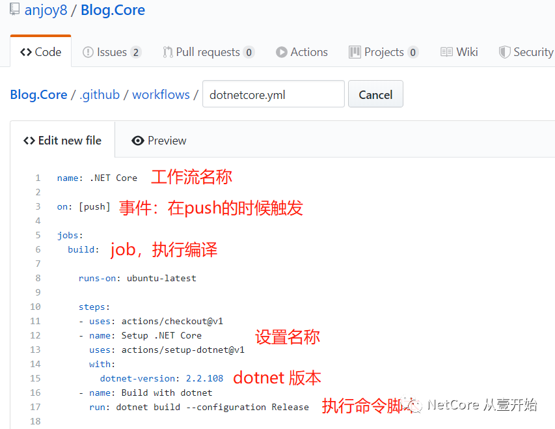Click the 'with:' line in editor
This screenshot has width=555, height=429.
(x=102, y=364)
